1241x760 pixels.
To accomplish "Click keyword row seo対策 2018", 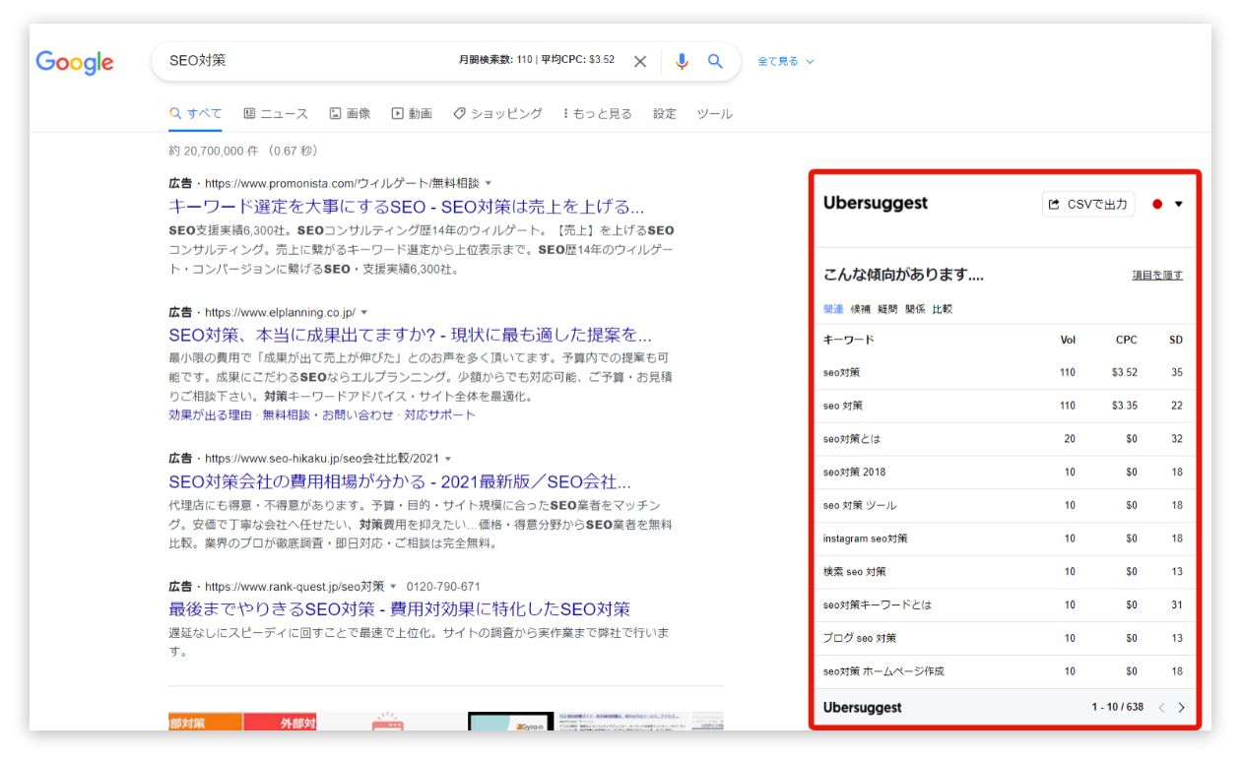I will click(x=1004, y=473).
